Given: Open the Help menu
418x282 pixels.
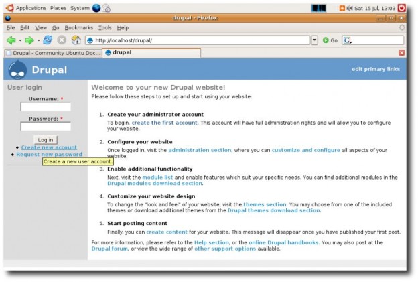Looking at the screenshot, I should click(x=123, y=27).
